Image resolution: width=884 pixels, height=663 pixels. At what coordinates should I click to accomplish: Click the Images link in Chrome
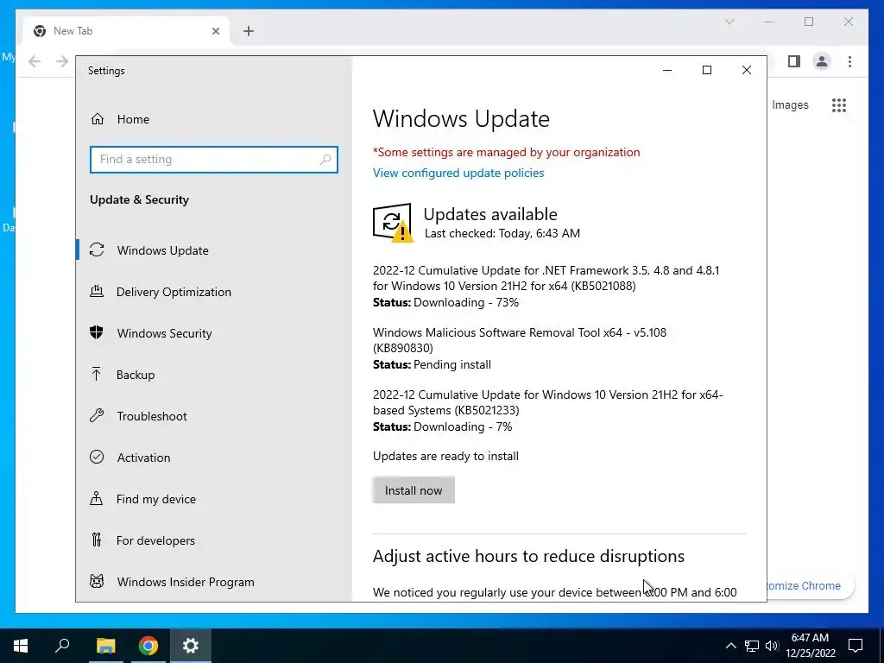tap(790, 104)
